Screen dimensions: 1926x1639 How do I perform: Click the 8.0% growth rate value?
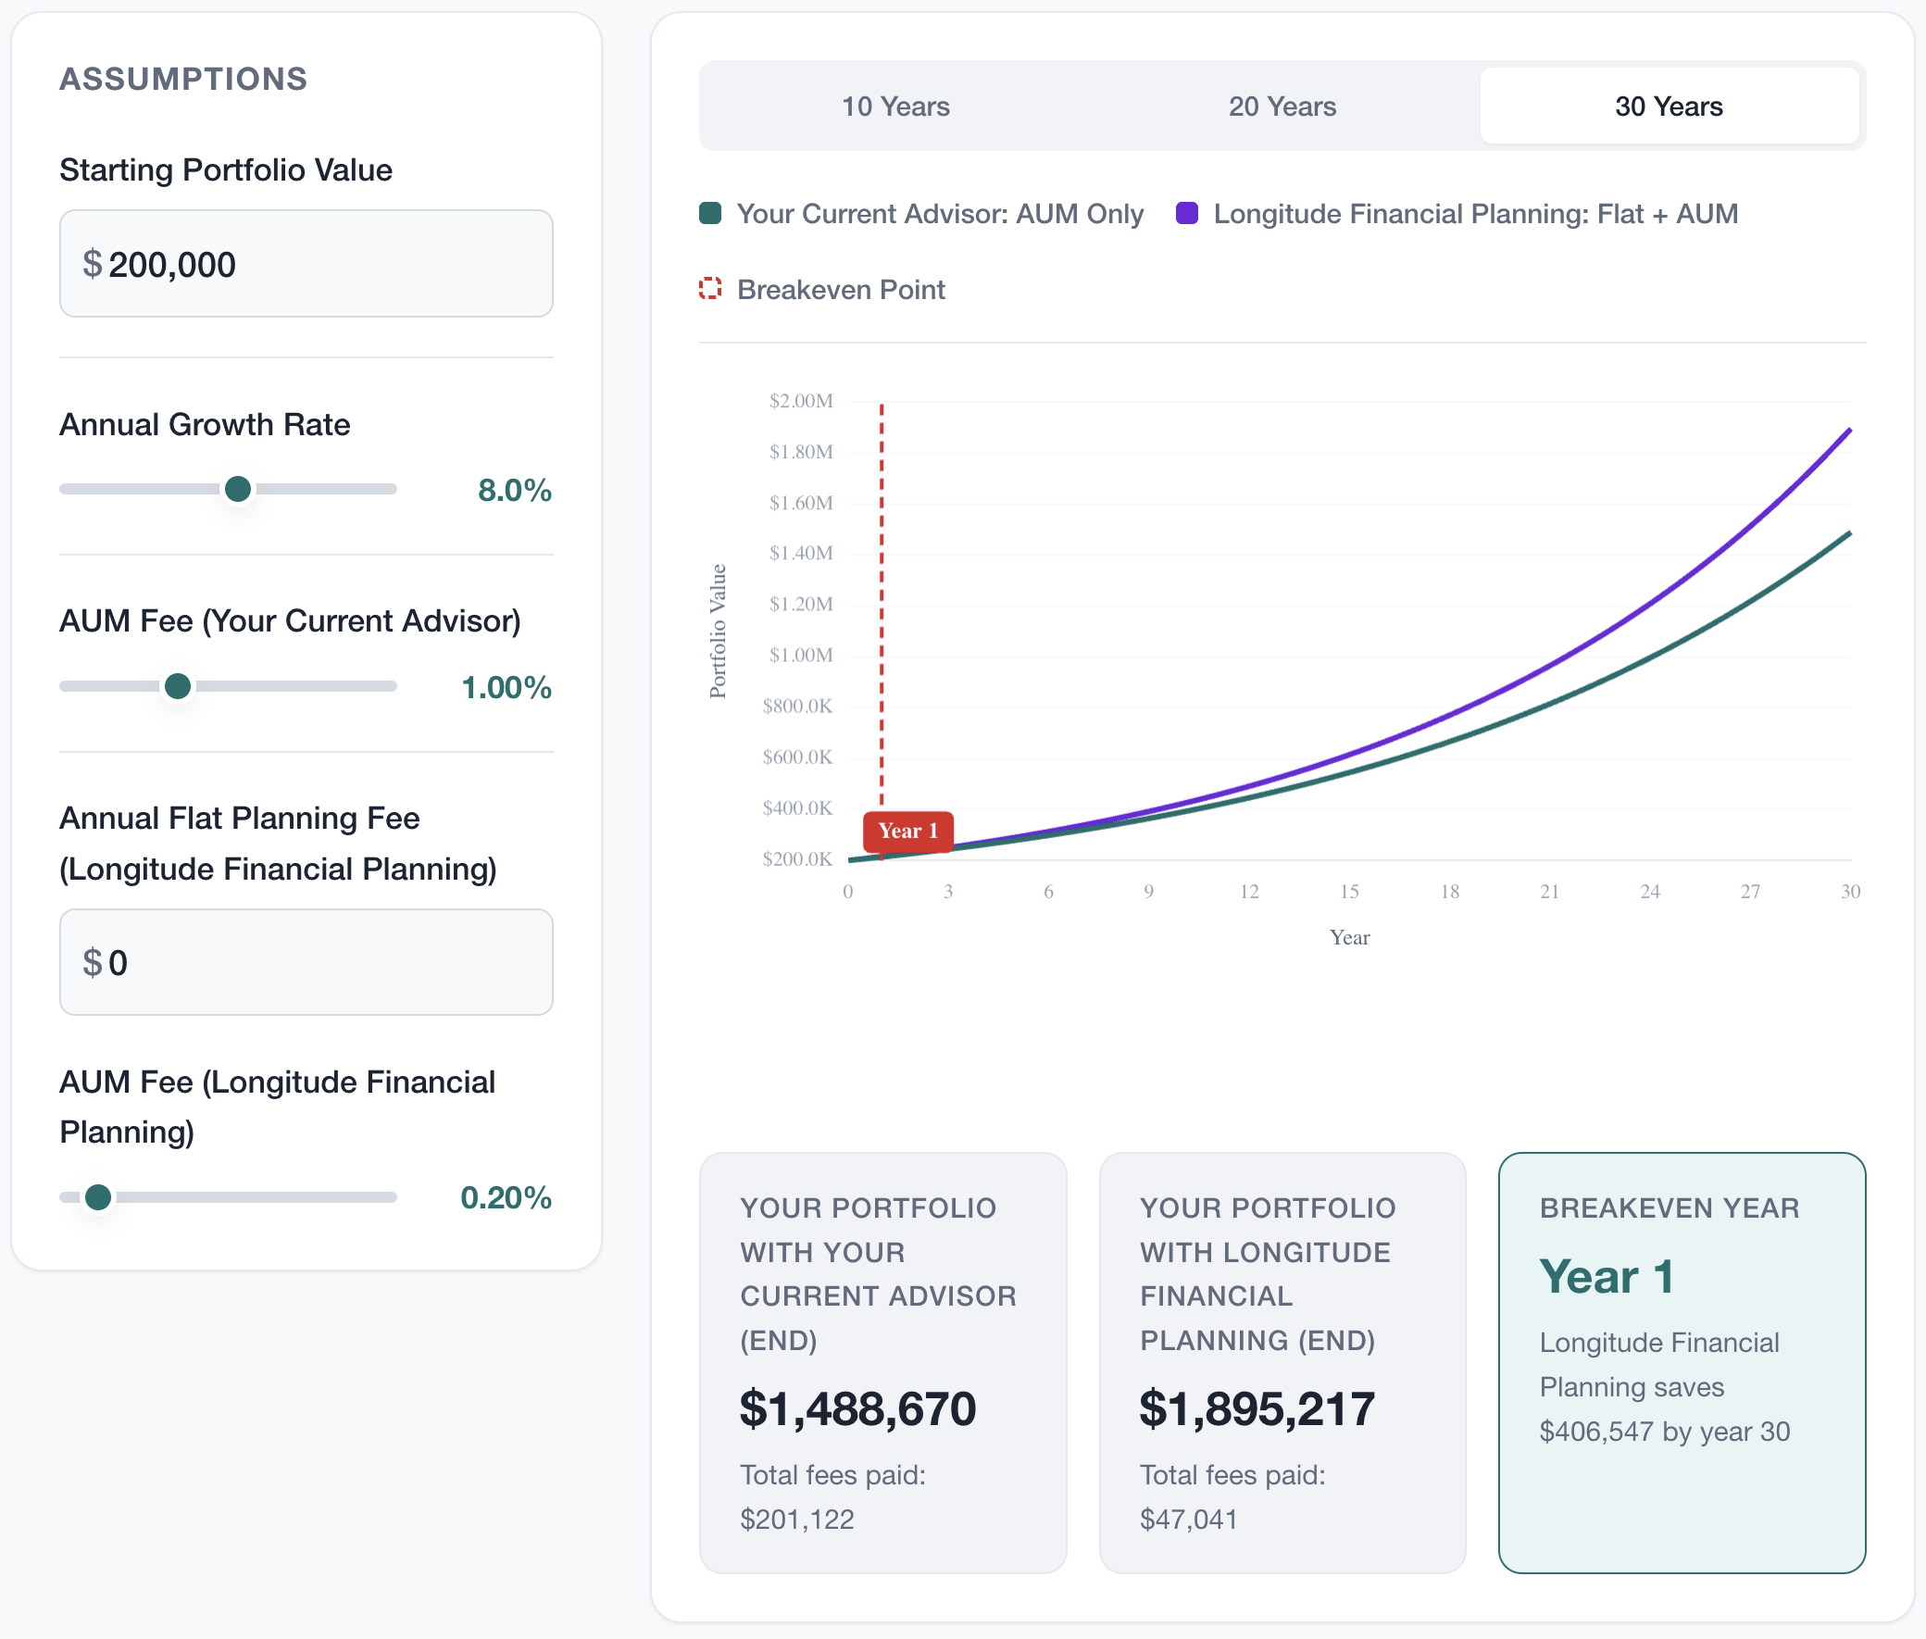tap(515, 491)
